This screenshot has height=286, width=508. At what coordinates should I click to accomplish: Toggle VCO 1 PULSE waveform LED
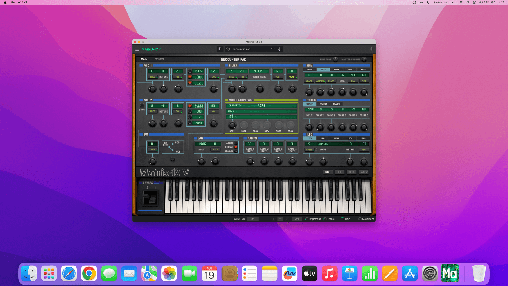(190, 71)
